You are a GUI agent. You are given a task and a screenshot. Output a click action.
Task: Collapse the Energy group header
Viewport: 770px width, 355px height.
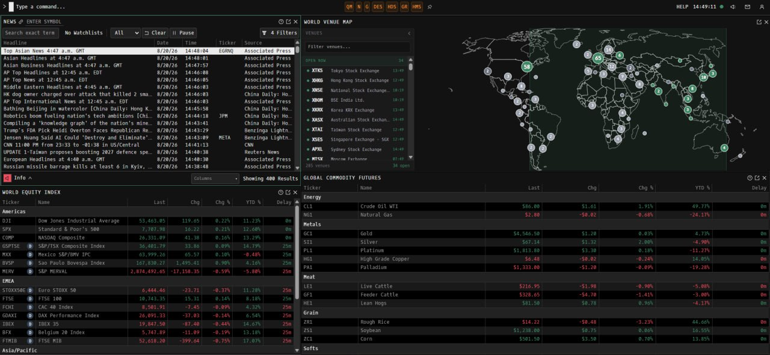535,197
